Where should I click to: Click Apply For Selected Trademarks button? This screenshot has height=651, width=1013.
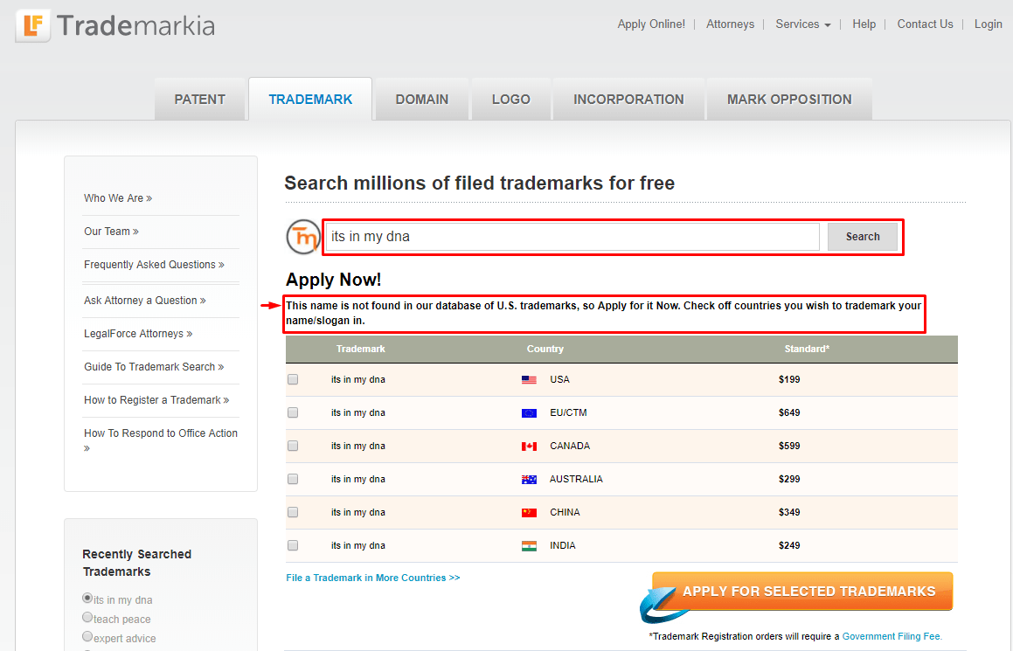click(802, 592)
